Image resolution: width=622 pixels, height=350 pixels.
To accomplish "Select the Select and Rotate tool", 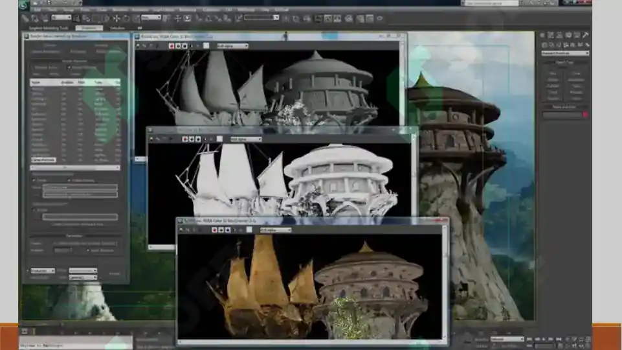I will click(x=126, y=18).
